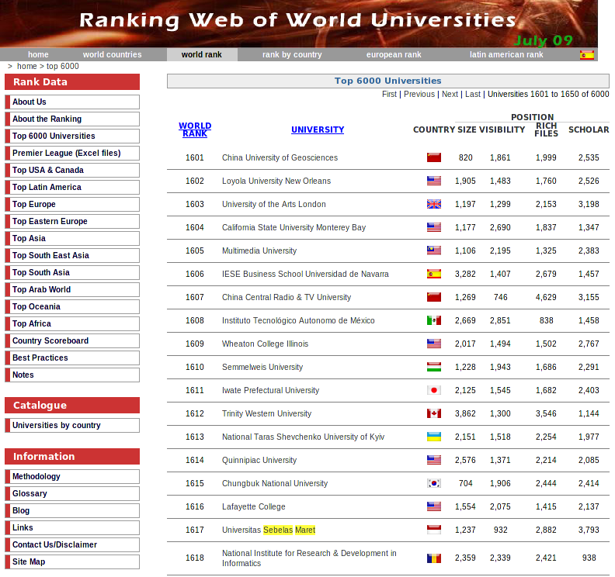Select the world rank tab
Image resolution: width=615 pixels, height=577 pixels.
coord(202,54)
